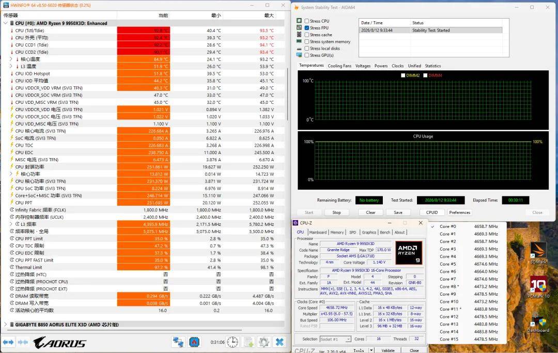The image size is (558, 353).
Task: Toggle the DIMM4 graph checkbox
Action: pyautogui.click(x=425, y=75)
